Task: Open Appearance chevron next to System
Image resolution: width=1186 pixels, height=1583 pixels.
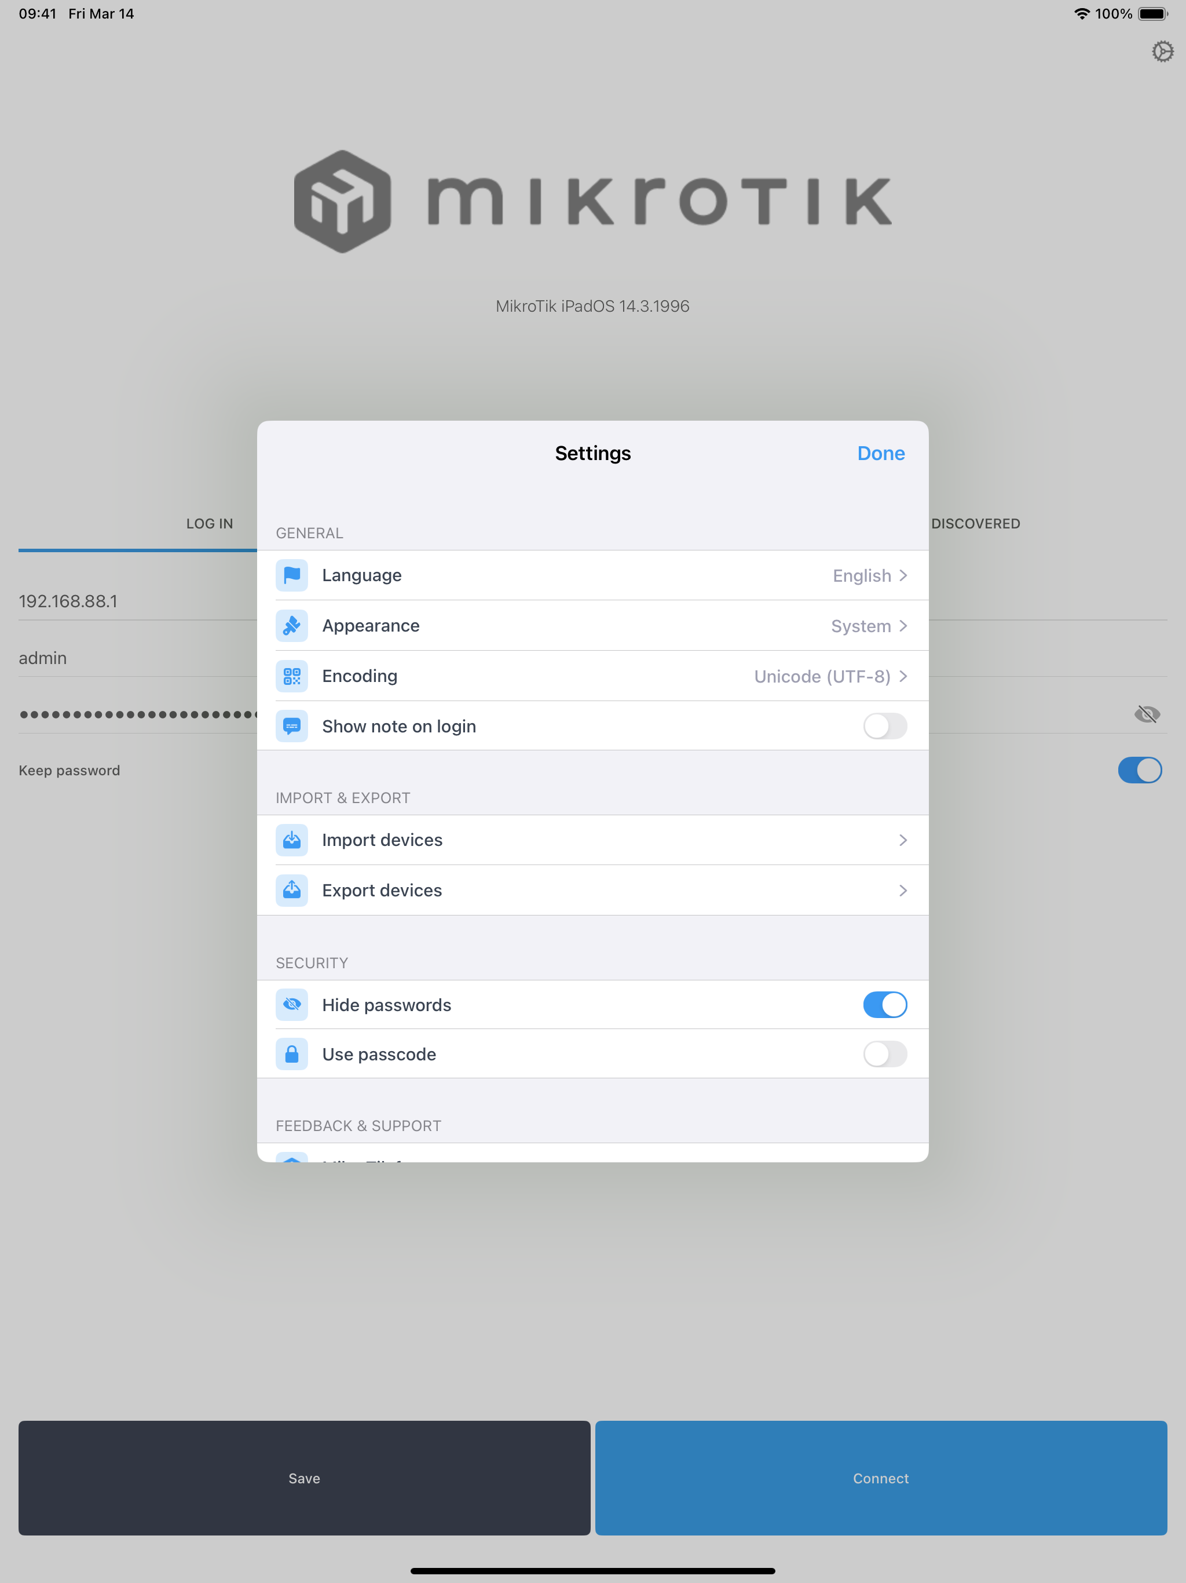Action: pyautogui.click(x=903, y=625)
